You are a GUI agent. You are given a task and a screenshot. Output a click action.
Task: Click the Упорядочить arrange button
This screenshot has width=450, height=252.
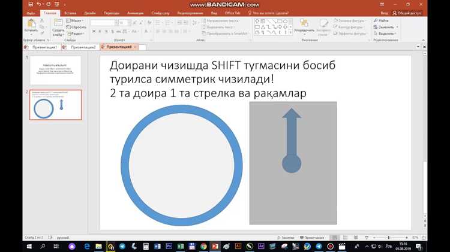click(x=304, y=26)
